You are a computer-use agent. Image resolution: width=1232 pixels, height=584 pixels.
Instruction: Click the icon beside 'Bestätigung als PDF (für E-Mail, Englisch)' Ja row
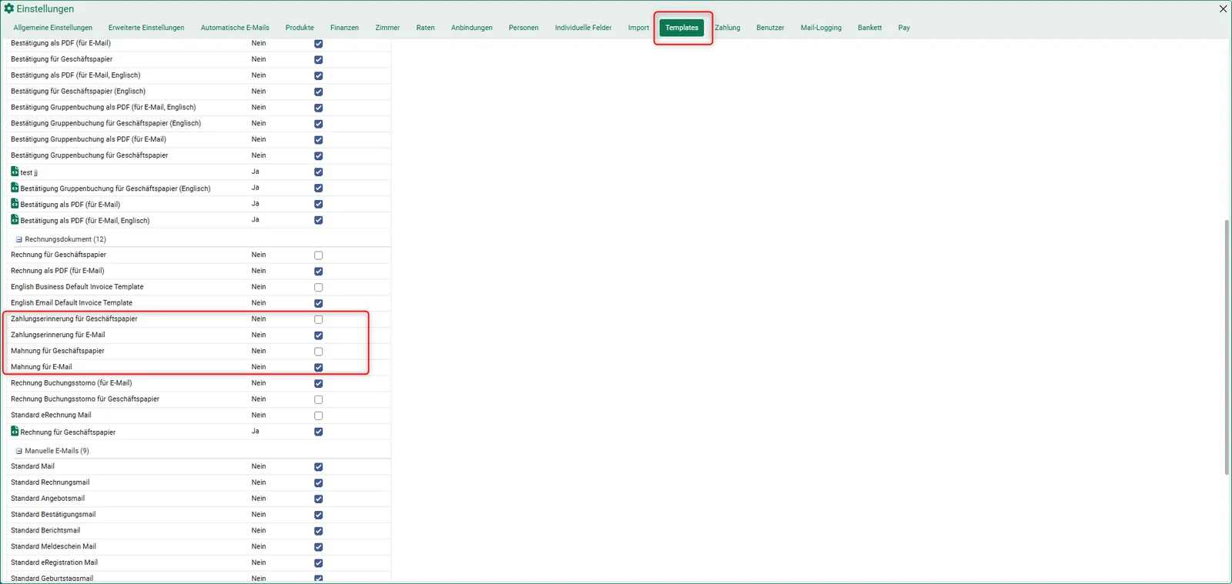[15, 220]
